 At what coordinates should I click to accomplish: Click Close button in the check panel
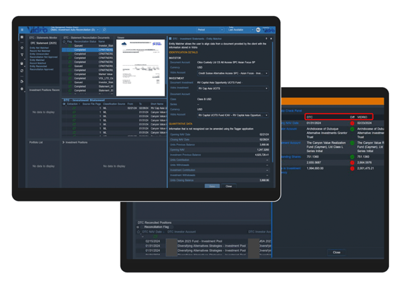click(336, 252)
